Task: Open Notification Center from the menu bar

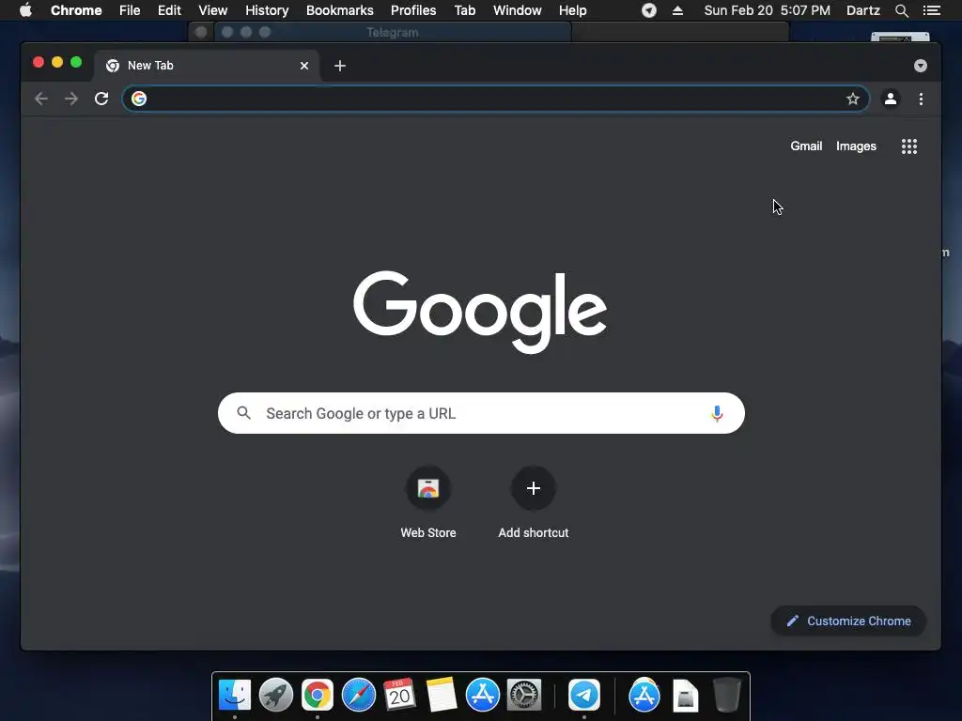Action: point(932,10)
